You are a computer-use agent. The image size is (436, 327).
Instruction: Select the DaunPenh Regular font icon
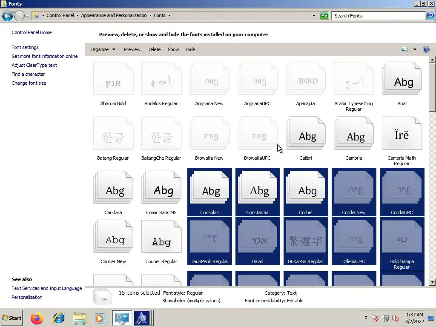point(209,237)
